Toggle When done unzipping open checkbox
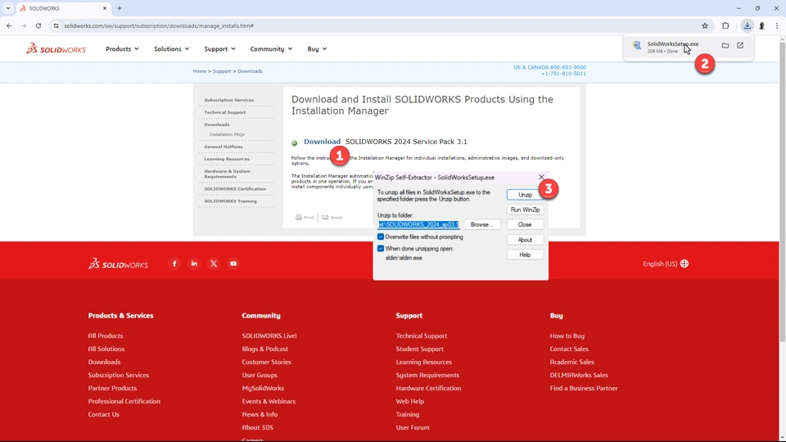The image size is (786, 442). (381, 249)
